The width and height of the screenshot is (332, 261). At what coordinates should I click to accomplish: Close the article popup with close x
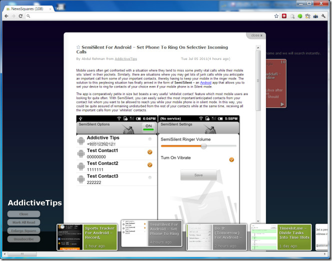tap(256, 35)
